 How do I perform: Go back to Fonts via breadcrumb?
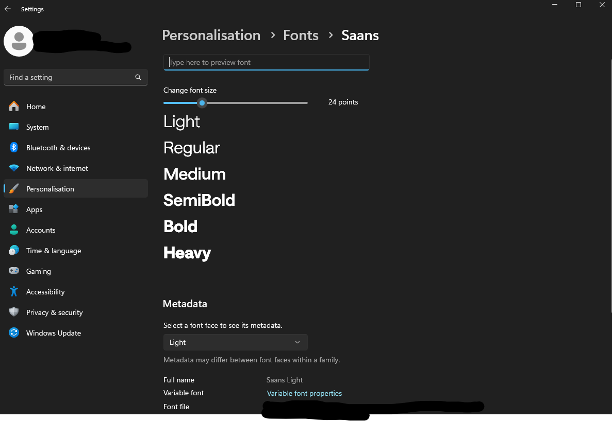(x=301, y=36)
